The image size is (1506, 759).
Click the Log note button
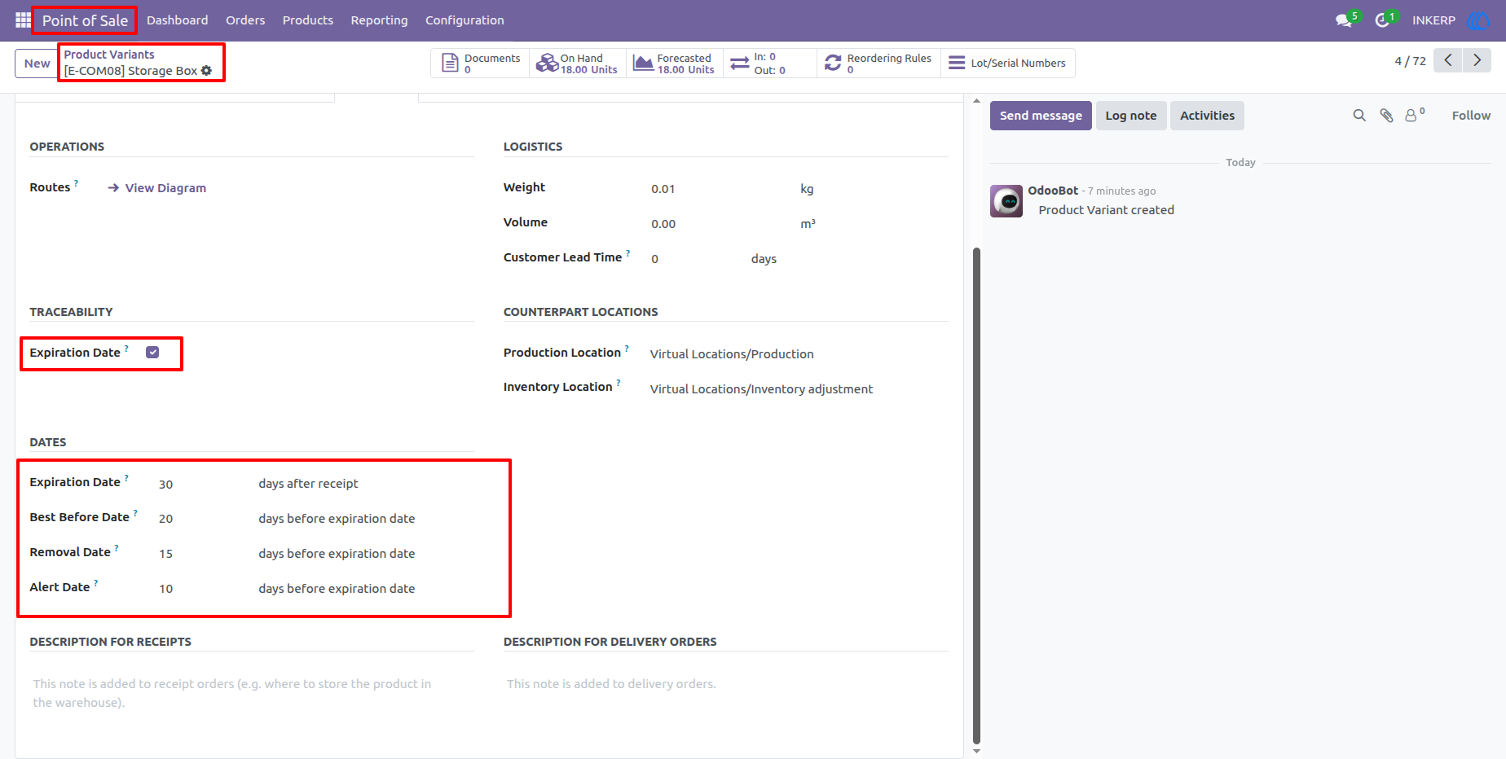pos(1131,116)
